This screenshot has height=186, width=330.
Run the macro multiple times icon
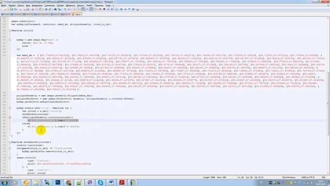coord(112,9)
